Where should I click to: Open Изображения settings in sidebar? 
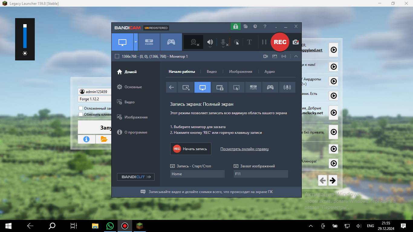click(x=132, y=117)
